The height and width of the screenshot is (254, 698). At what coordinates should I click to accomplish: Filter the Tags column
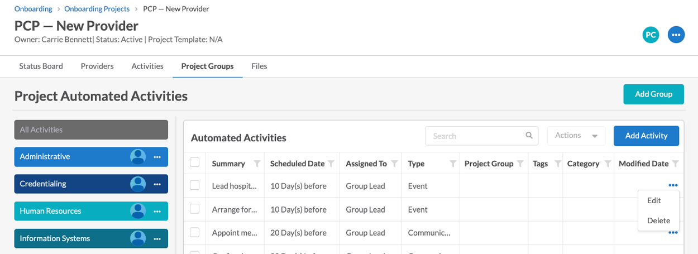557,164
